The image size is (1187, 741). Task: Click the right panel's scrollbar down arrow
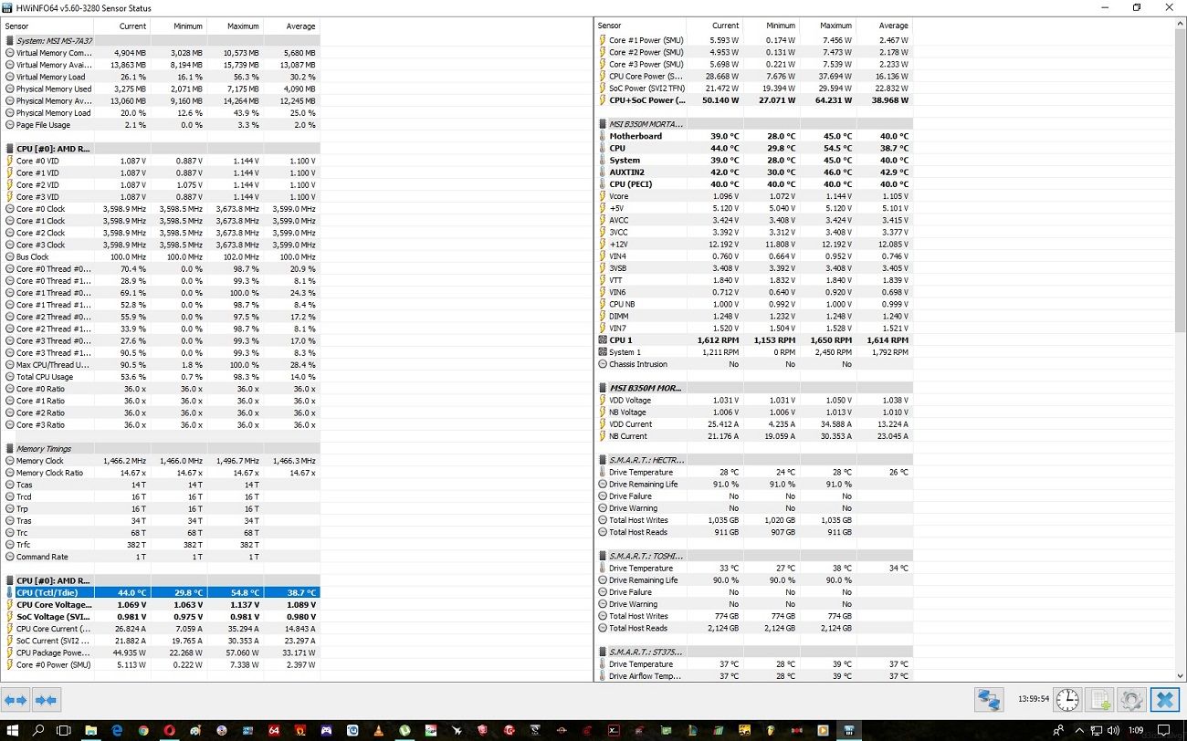1180,674
